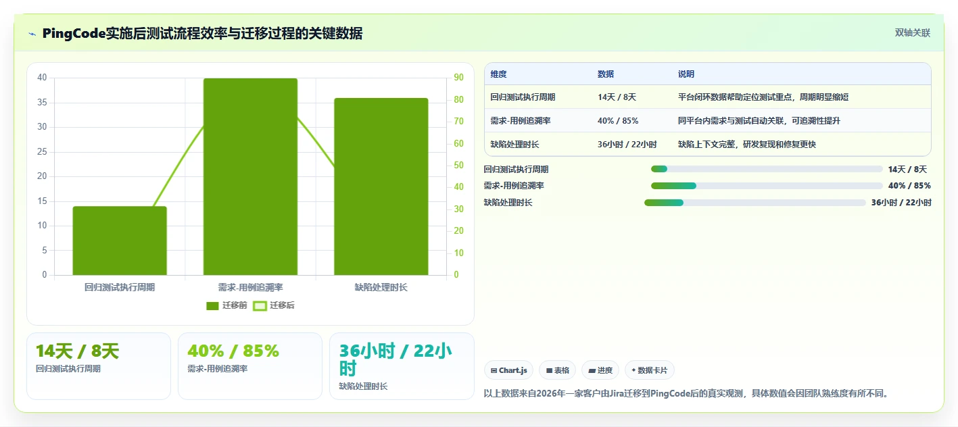Click the 双轴关联 label in header

click(x=913, y=33)
